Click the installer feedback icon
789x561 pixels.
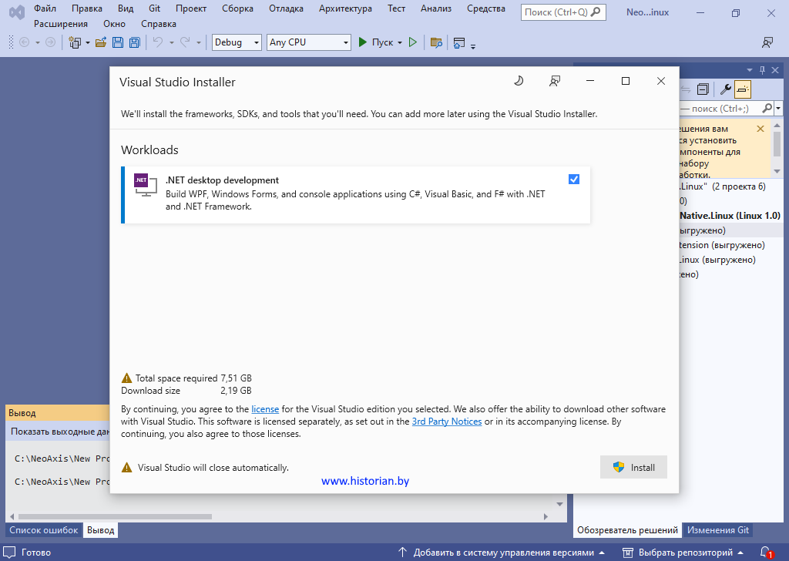tap(555, 81)
